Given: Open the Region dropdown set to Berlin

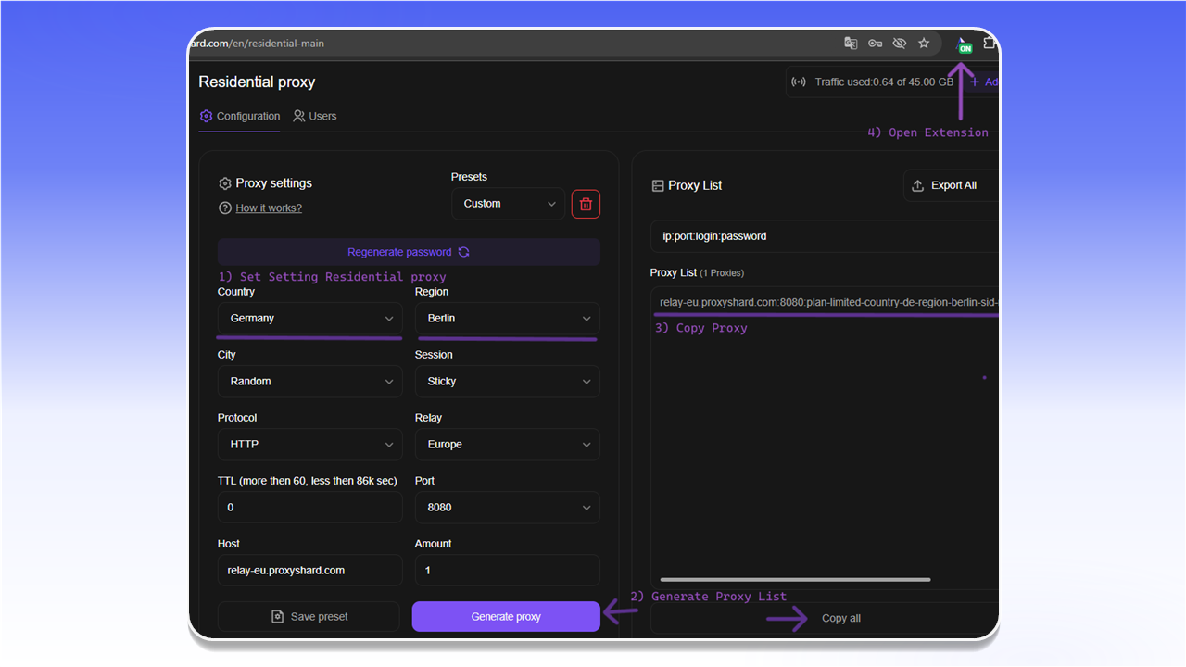Looking at the screenshot, I should (x=507, y=318).
